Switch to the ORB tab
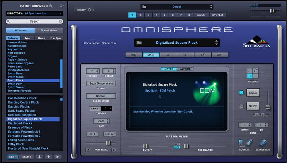Viewport: 287px width, 163px height. coord(134,55)
